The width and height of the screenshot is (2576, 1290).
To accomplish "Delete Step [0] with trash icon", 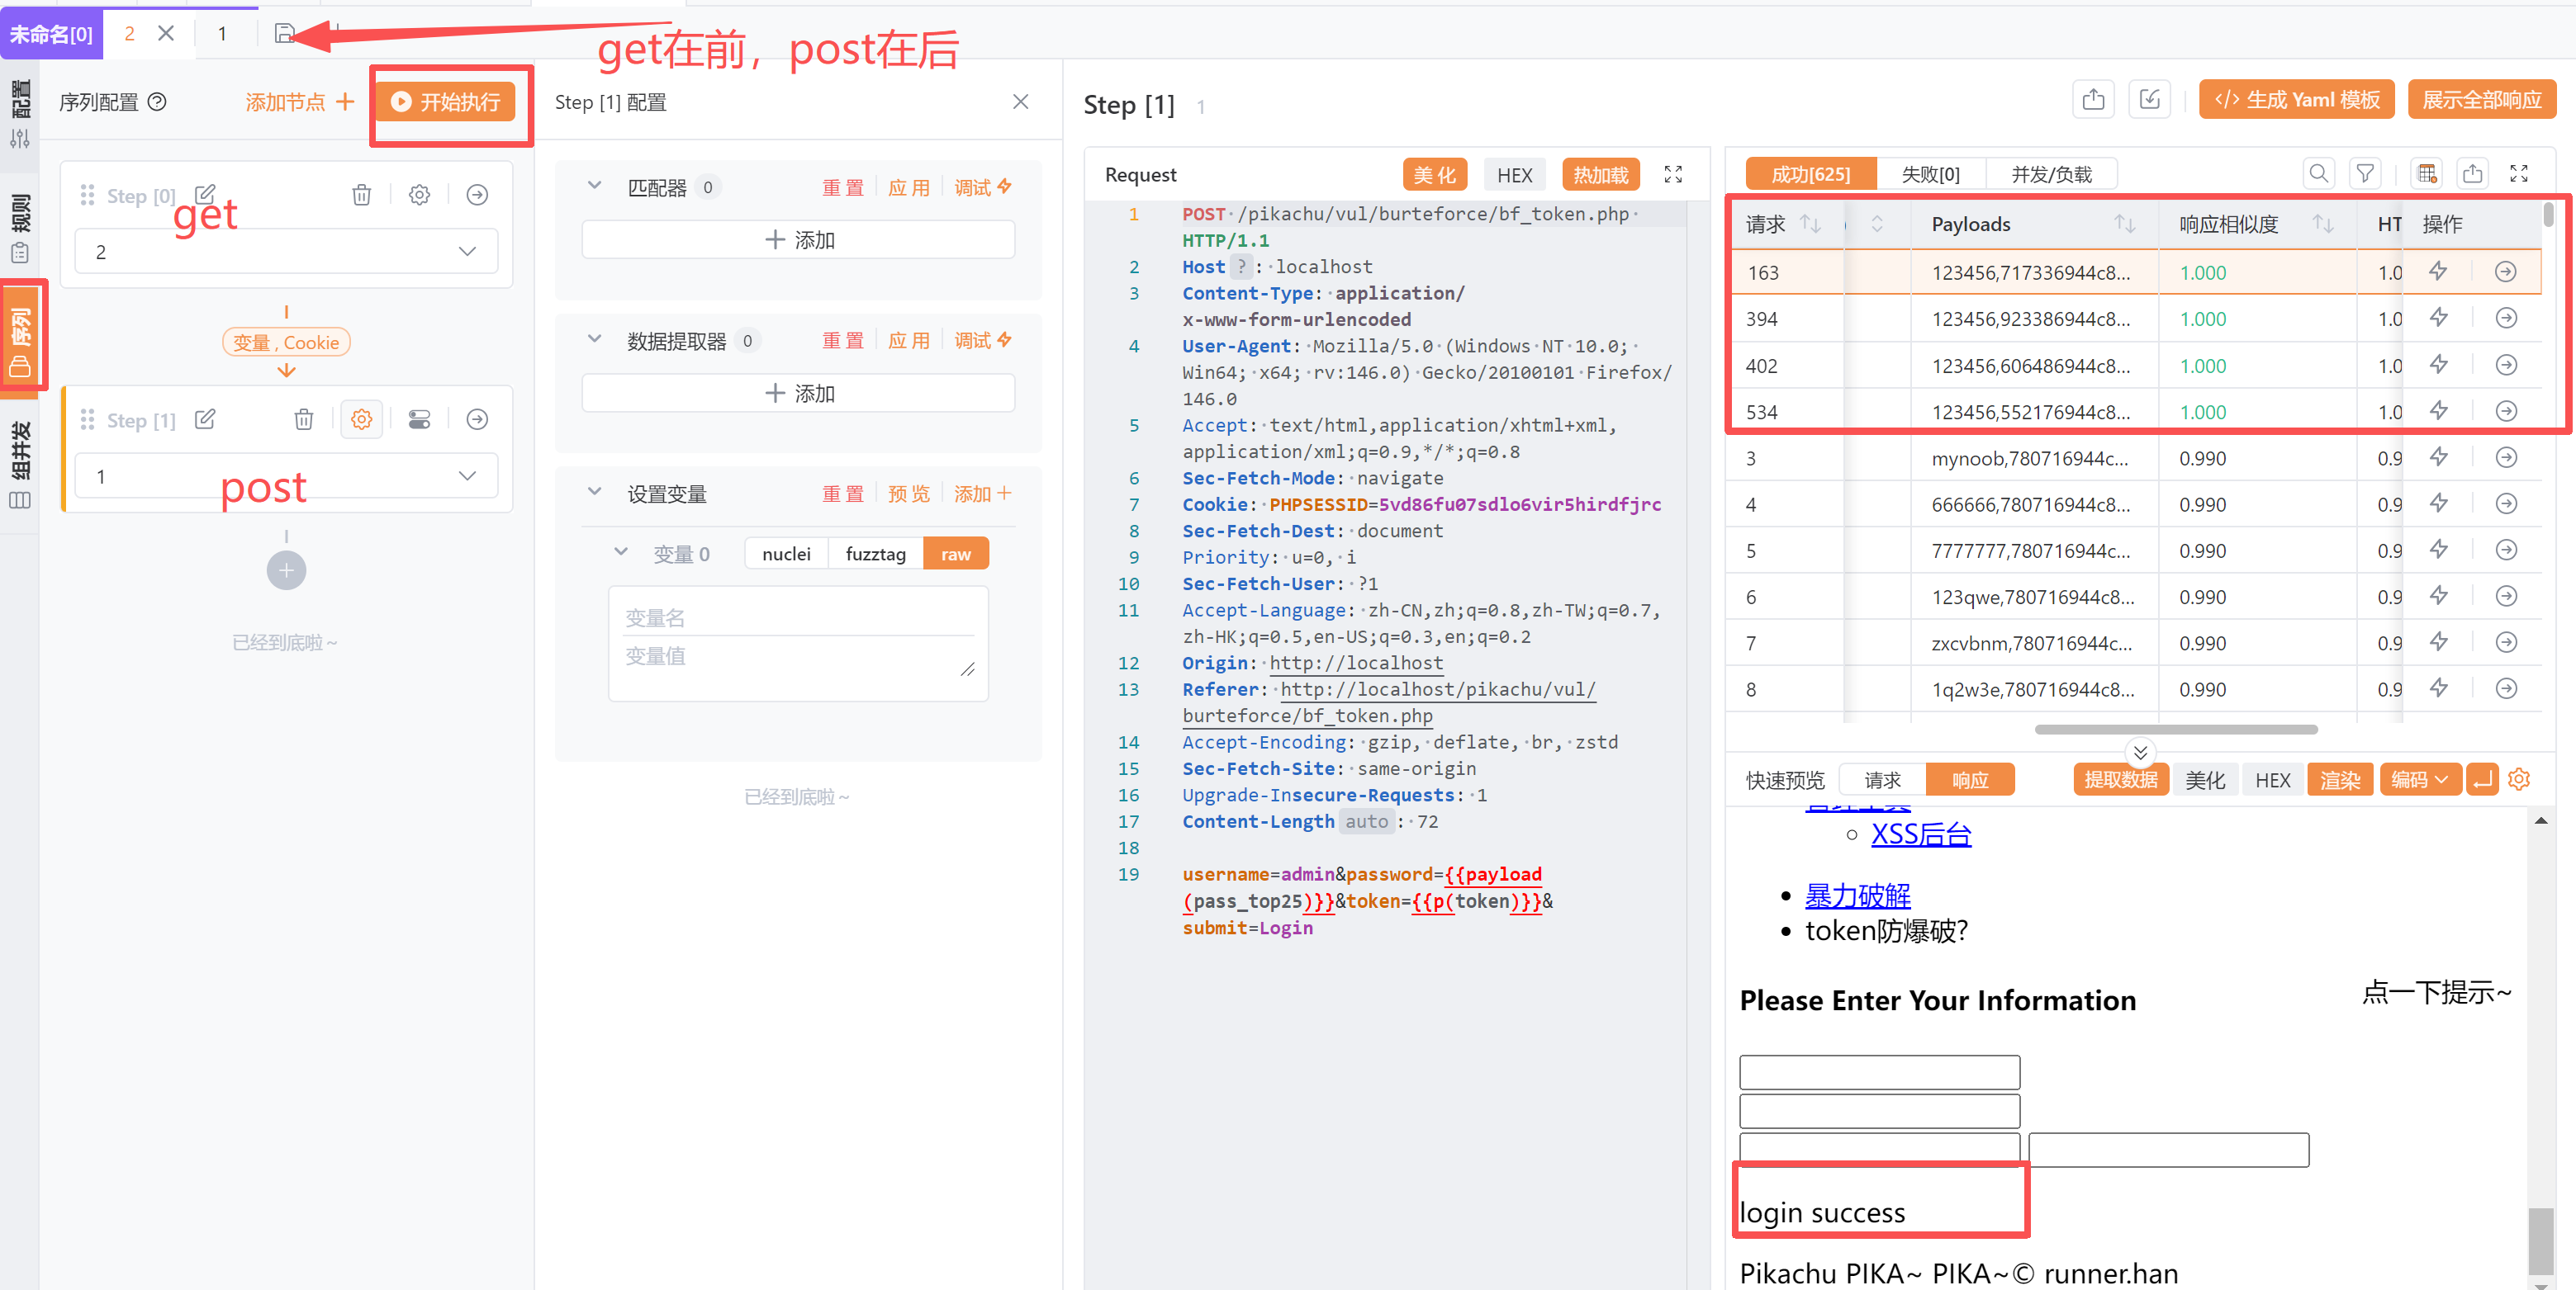I will point(361,195).
